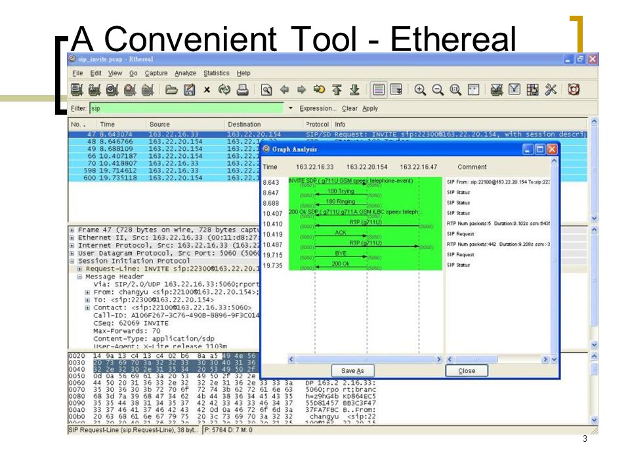Select packet 598 at time 19.714612
Viewport: 630px width, 472px height.
(165, 170)
